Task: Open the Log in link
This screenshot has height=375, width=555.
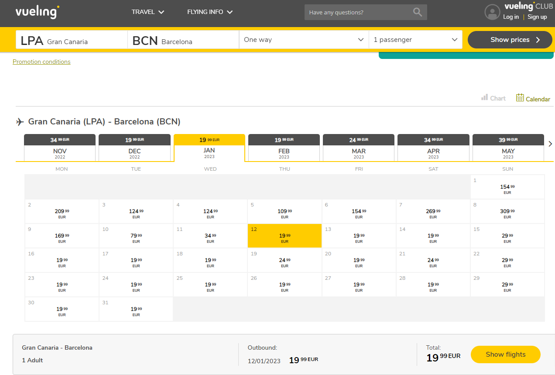Action: (511, 17)
